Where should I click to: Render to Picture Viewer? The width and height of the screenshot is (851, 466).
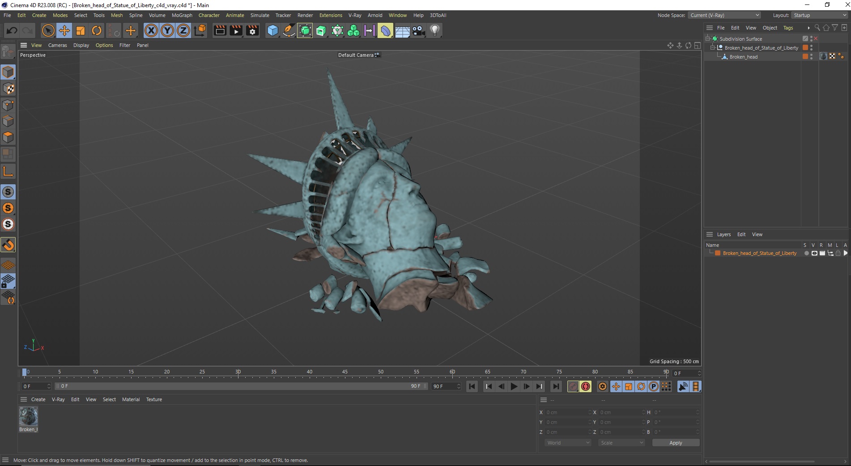coord(236,30)
